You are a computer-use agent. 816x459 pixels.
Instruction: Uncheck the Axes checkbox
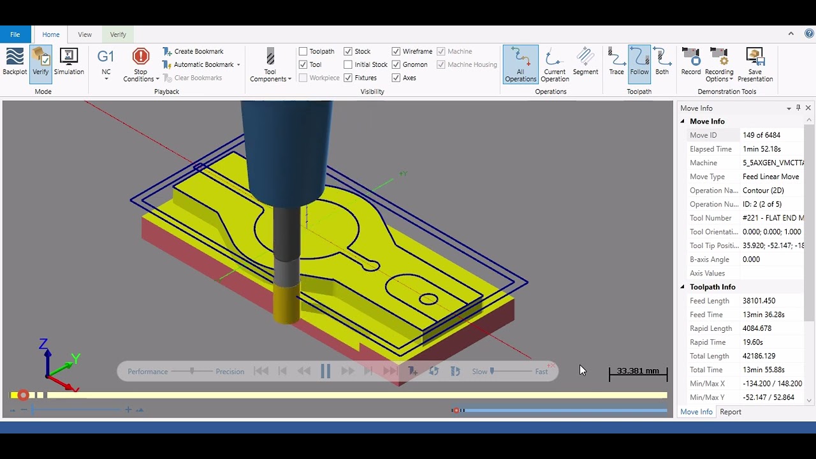pos(397,78)
